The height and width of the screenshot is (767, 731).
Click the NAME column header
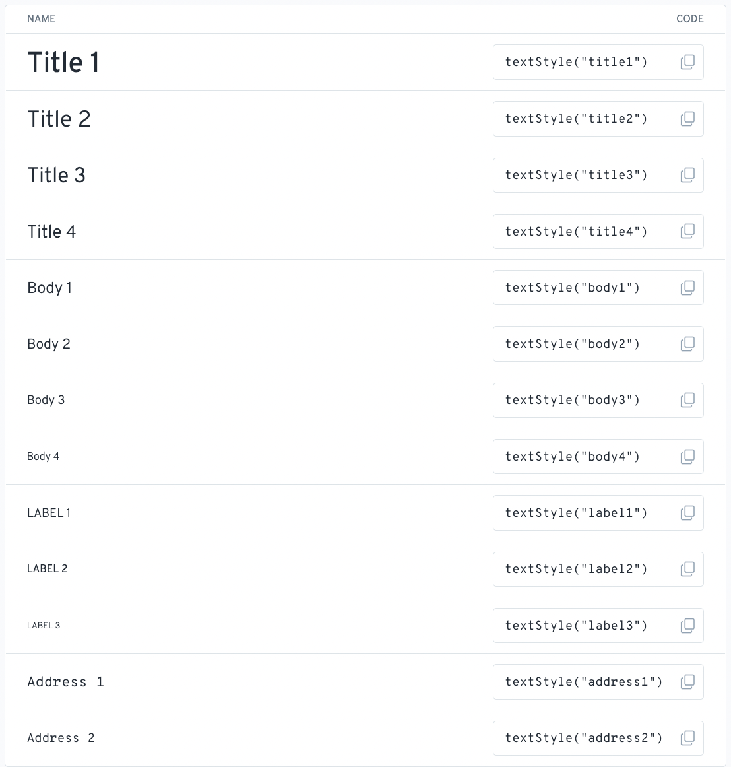[41, 18]
